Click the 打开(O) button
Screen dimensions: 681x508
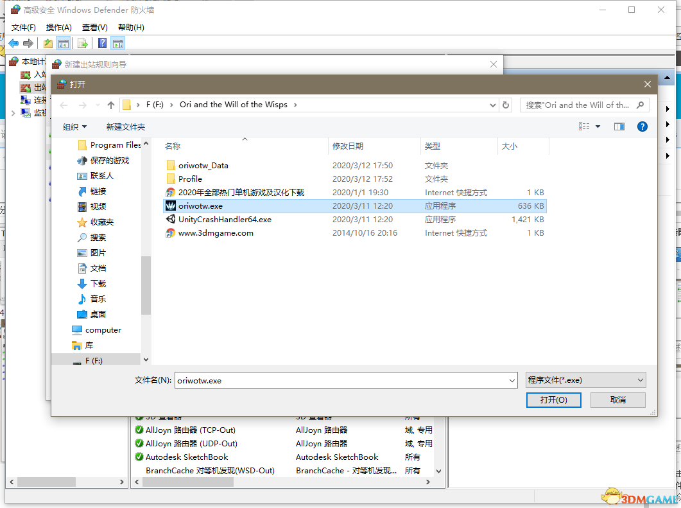[x=553, y=400]
